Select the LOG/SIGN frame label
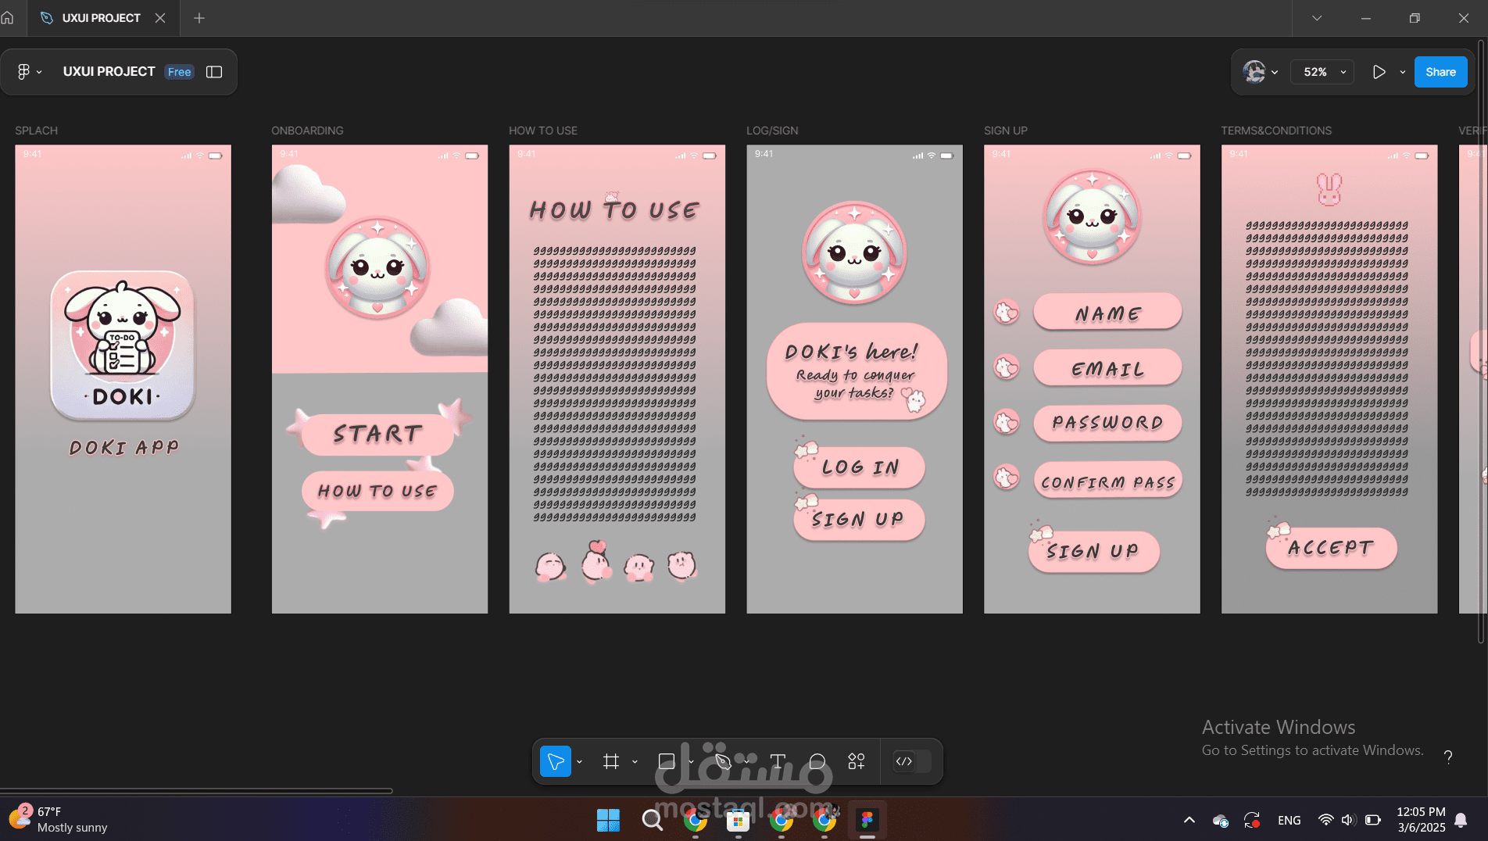The height and width of the screenshot is (841, 1488). (772, 131)
